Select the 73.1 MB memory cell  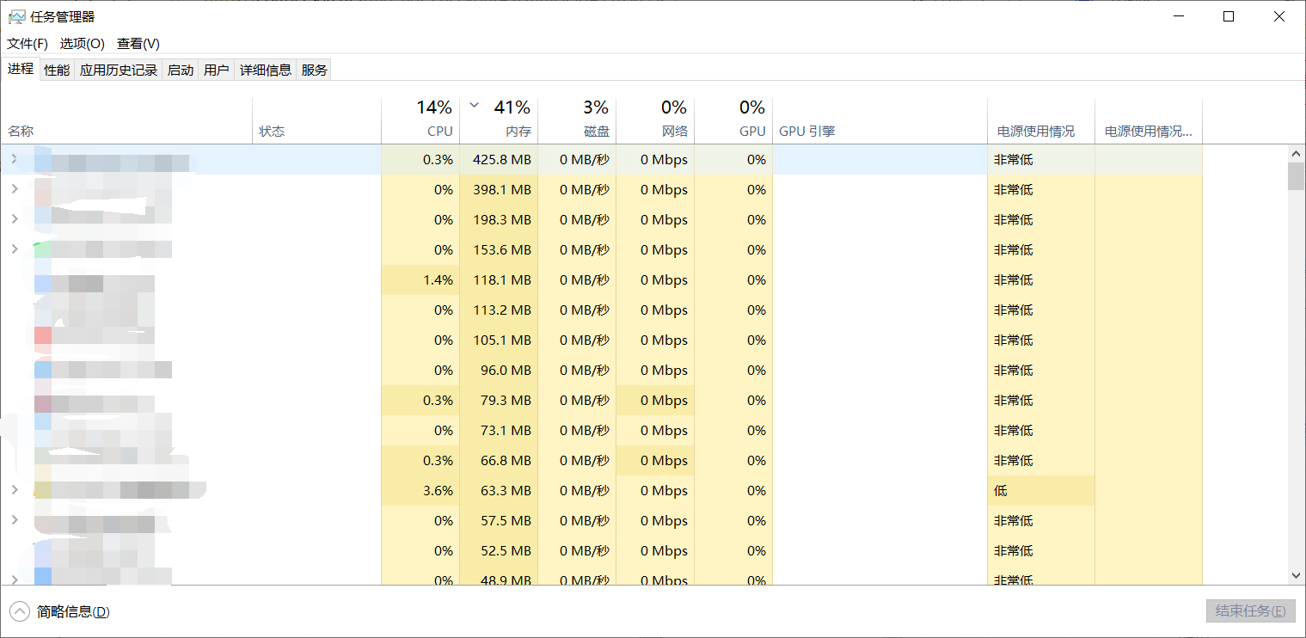pos(499,430)
